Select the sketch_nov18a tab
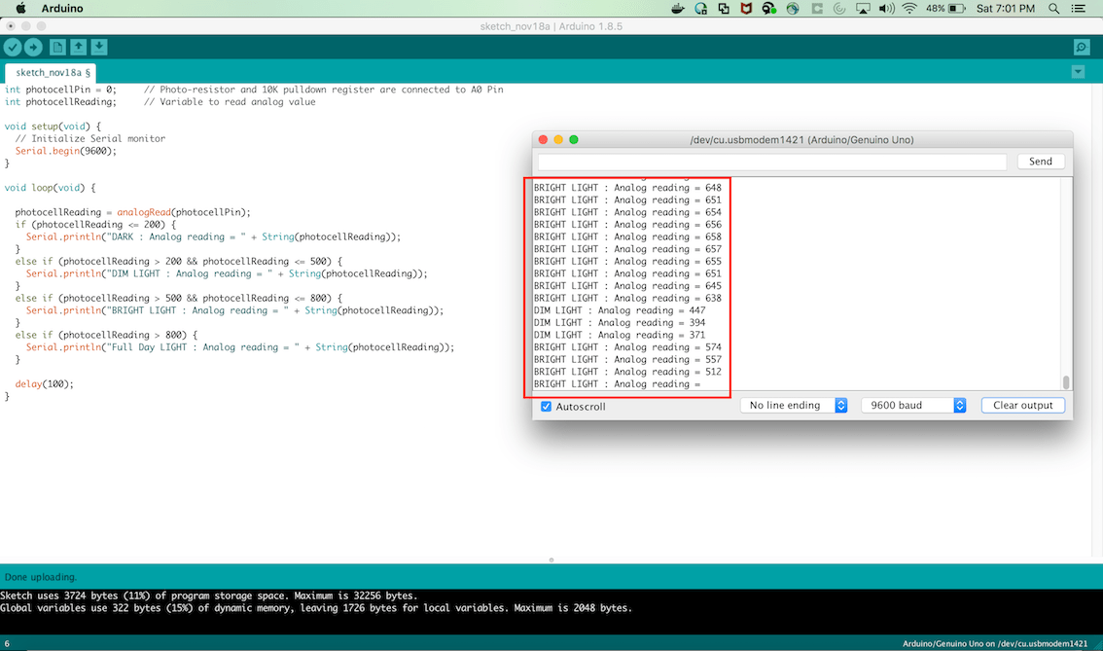The height and width of the screenshot is (651, 1103). click(51, 72)
